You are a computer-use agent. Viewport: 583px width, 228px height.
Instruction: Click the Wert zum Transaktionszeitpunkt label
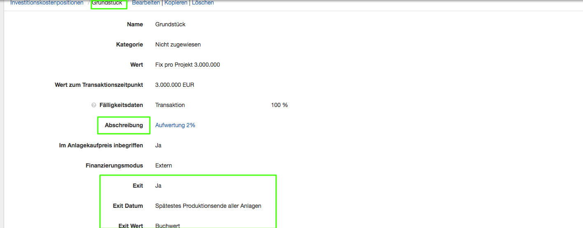[x=99, y=85]
